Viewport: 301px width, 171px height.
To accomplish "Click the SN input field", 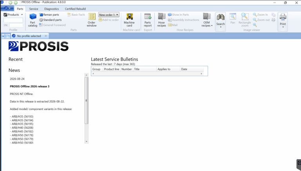I will coord(16,25).
